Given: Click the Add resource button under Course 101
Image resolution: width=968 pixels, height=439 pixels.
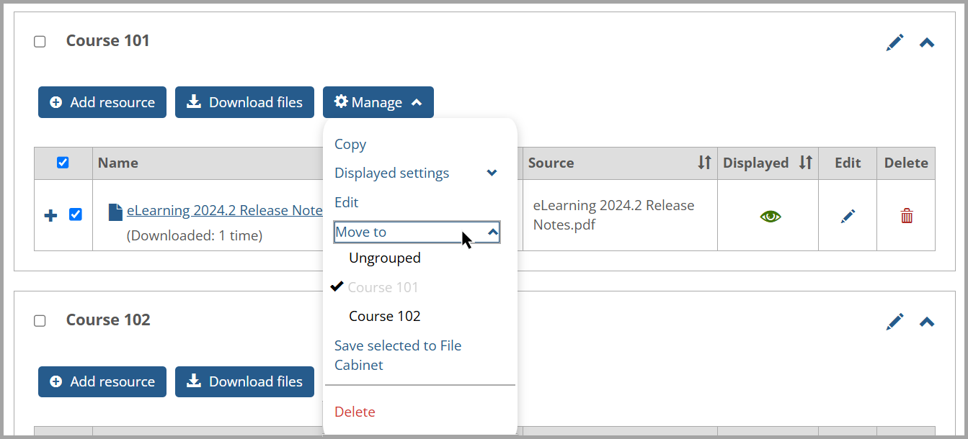Looking at the screenshot, I should tap(102, 101).
